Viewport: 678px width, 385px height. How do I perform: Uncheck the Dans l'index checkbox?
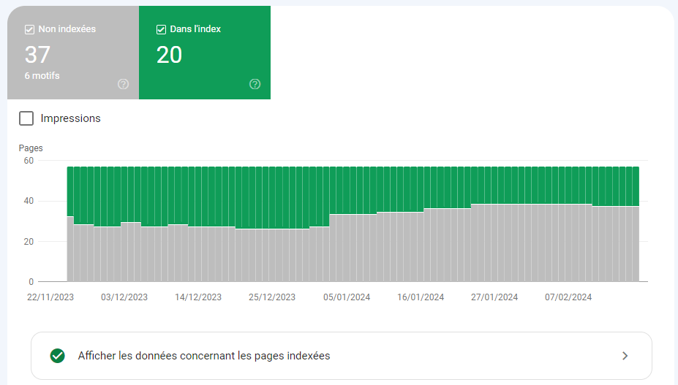click(162, 29)
